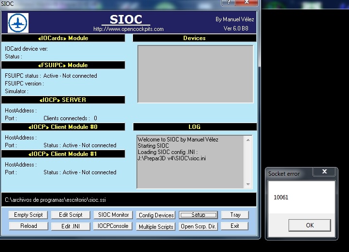Open Config Devices

tap(156, 215)
